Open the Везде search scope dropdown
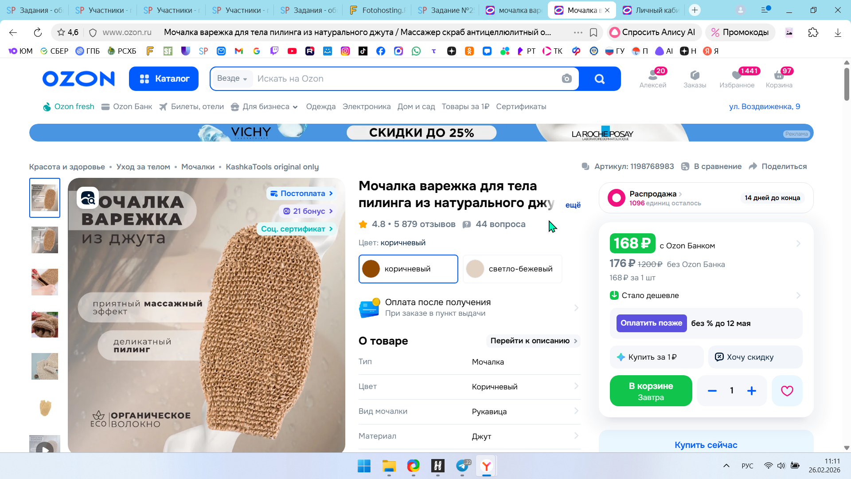This screenshot has width=851, height=479. 232,79
